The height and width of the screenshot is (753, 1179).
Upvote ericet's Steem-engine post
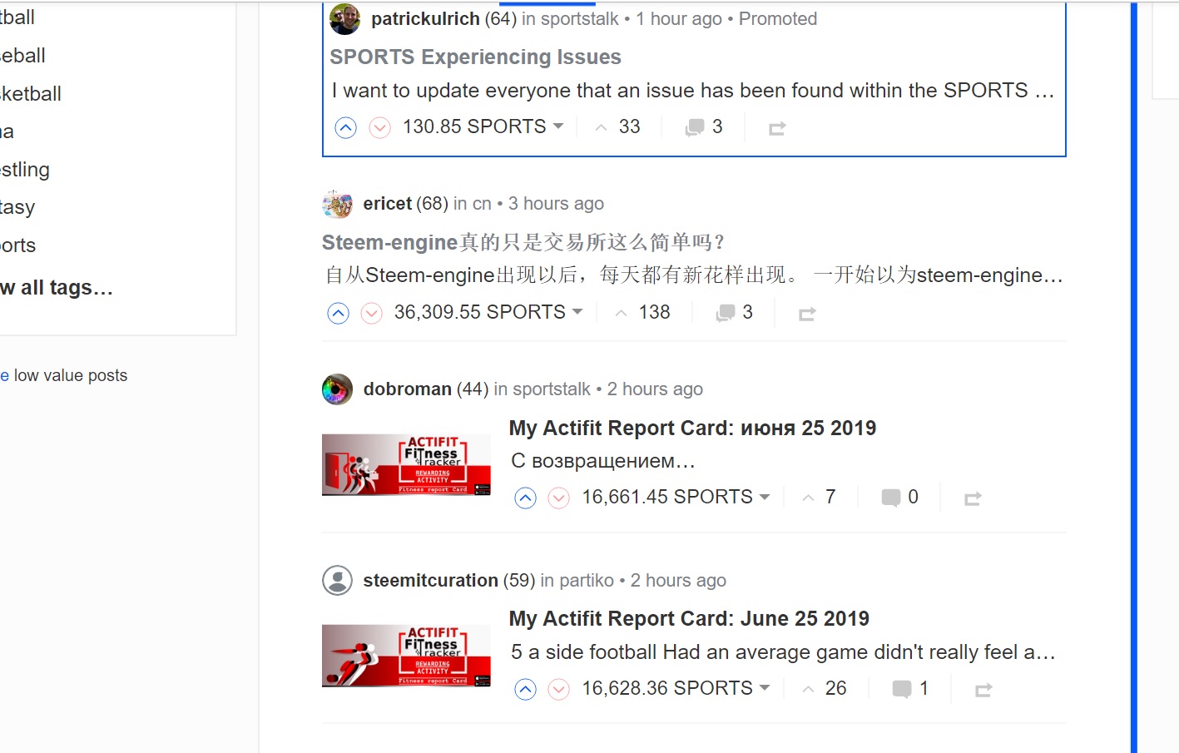(338, 313)
